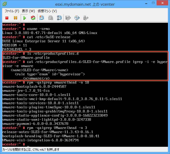Image resolution: width=170 pixels, height=154 pixels.
Task: Click the CD/DVD drive connect icon
Action: pyautogui.click(x=77, y=18)
